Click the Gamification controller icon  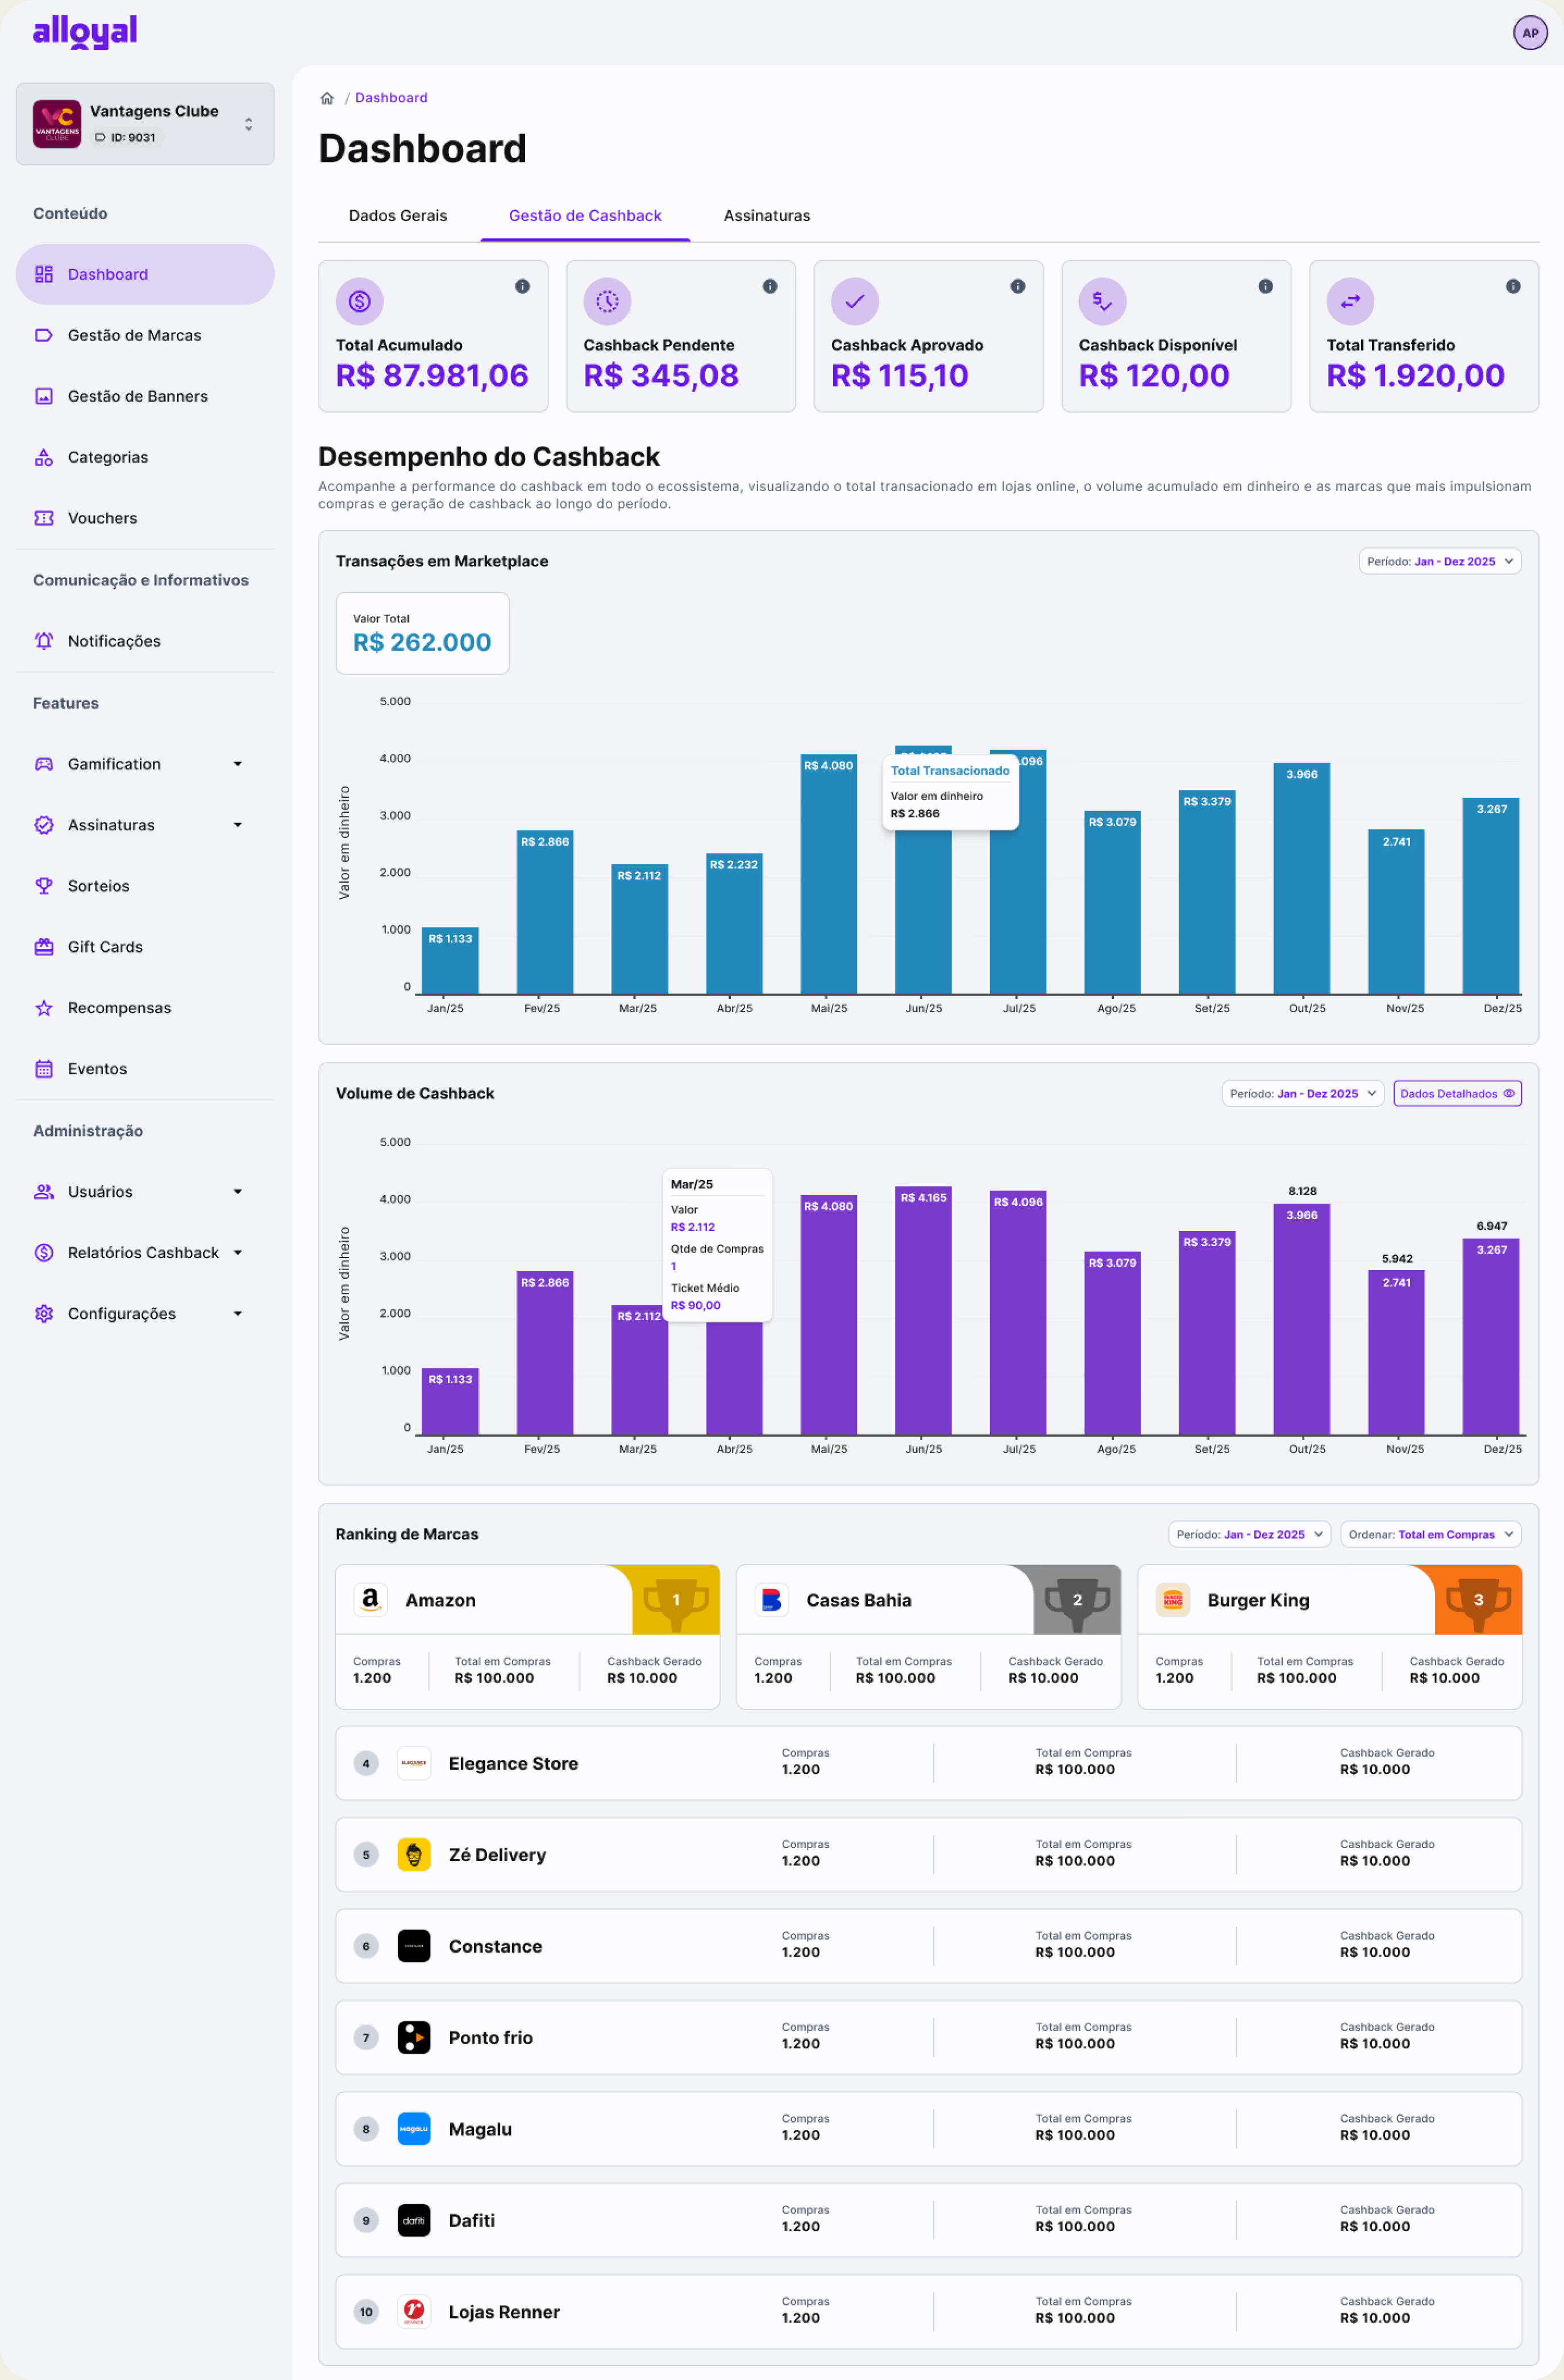pyautogui.click(x=44, y=764)
